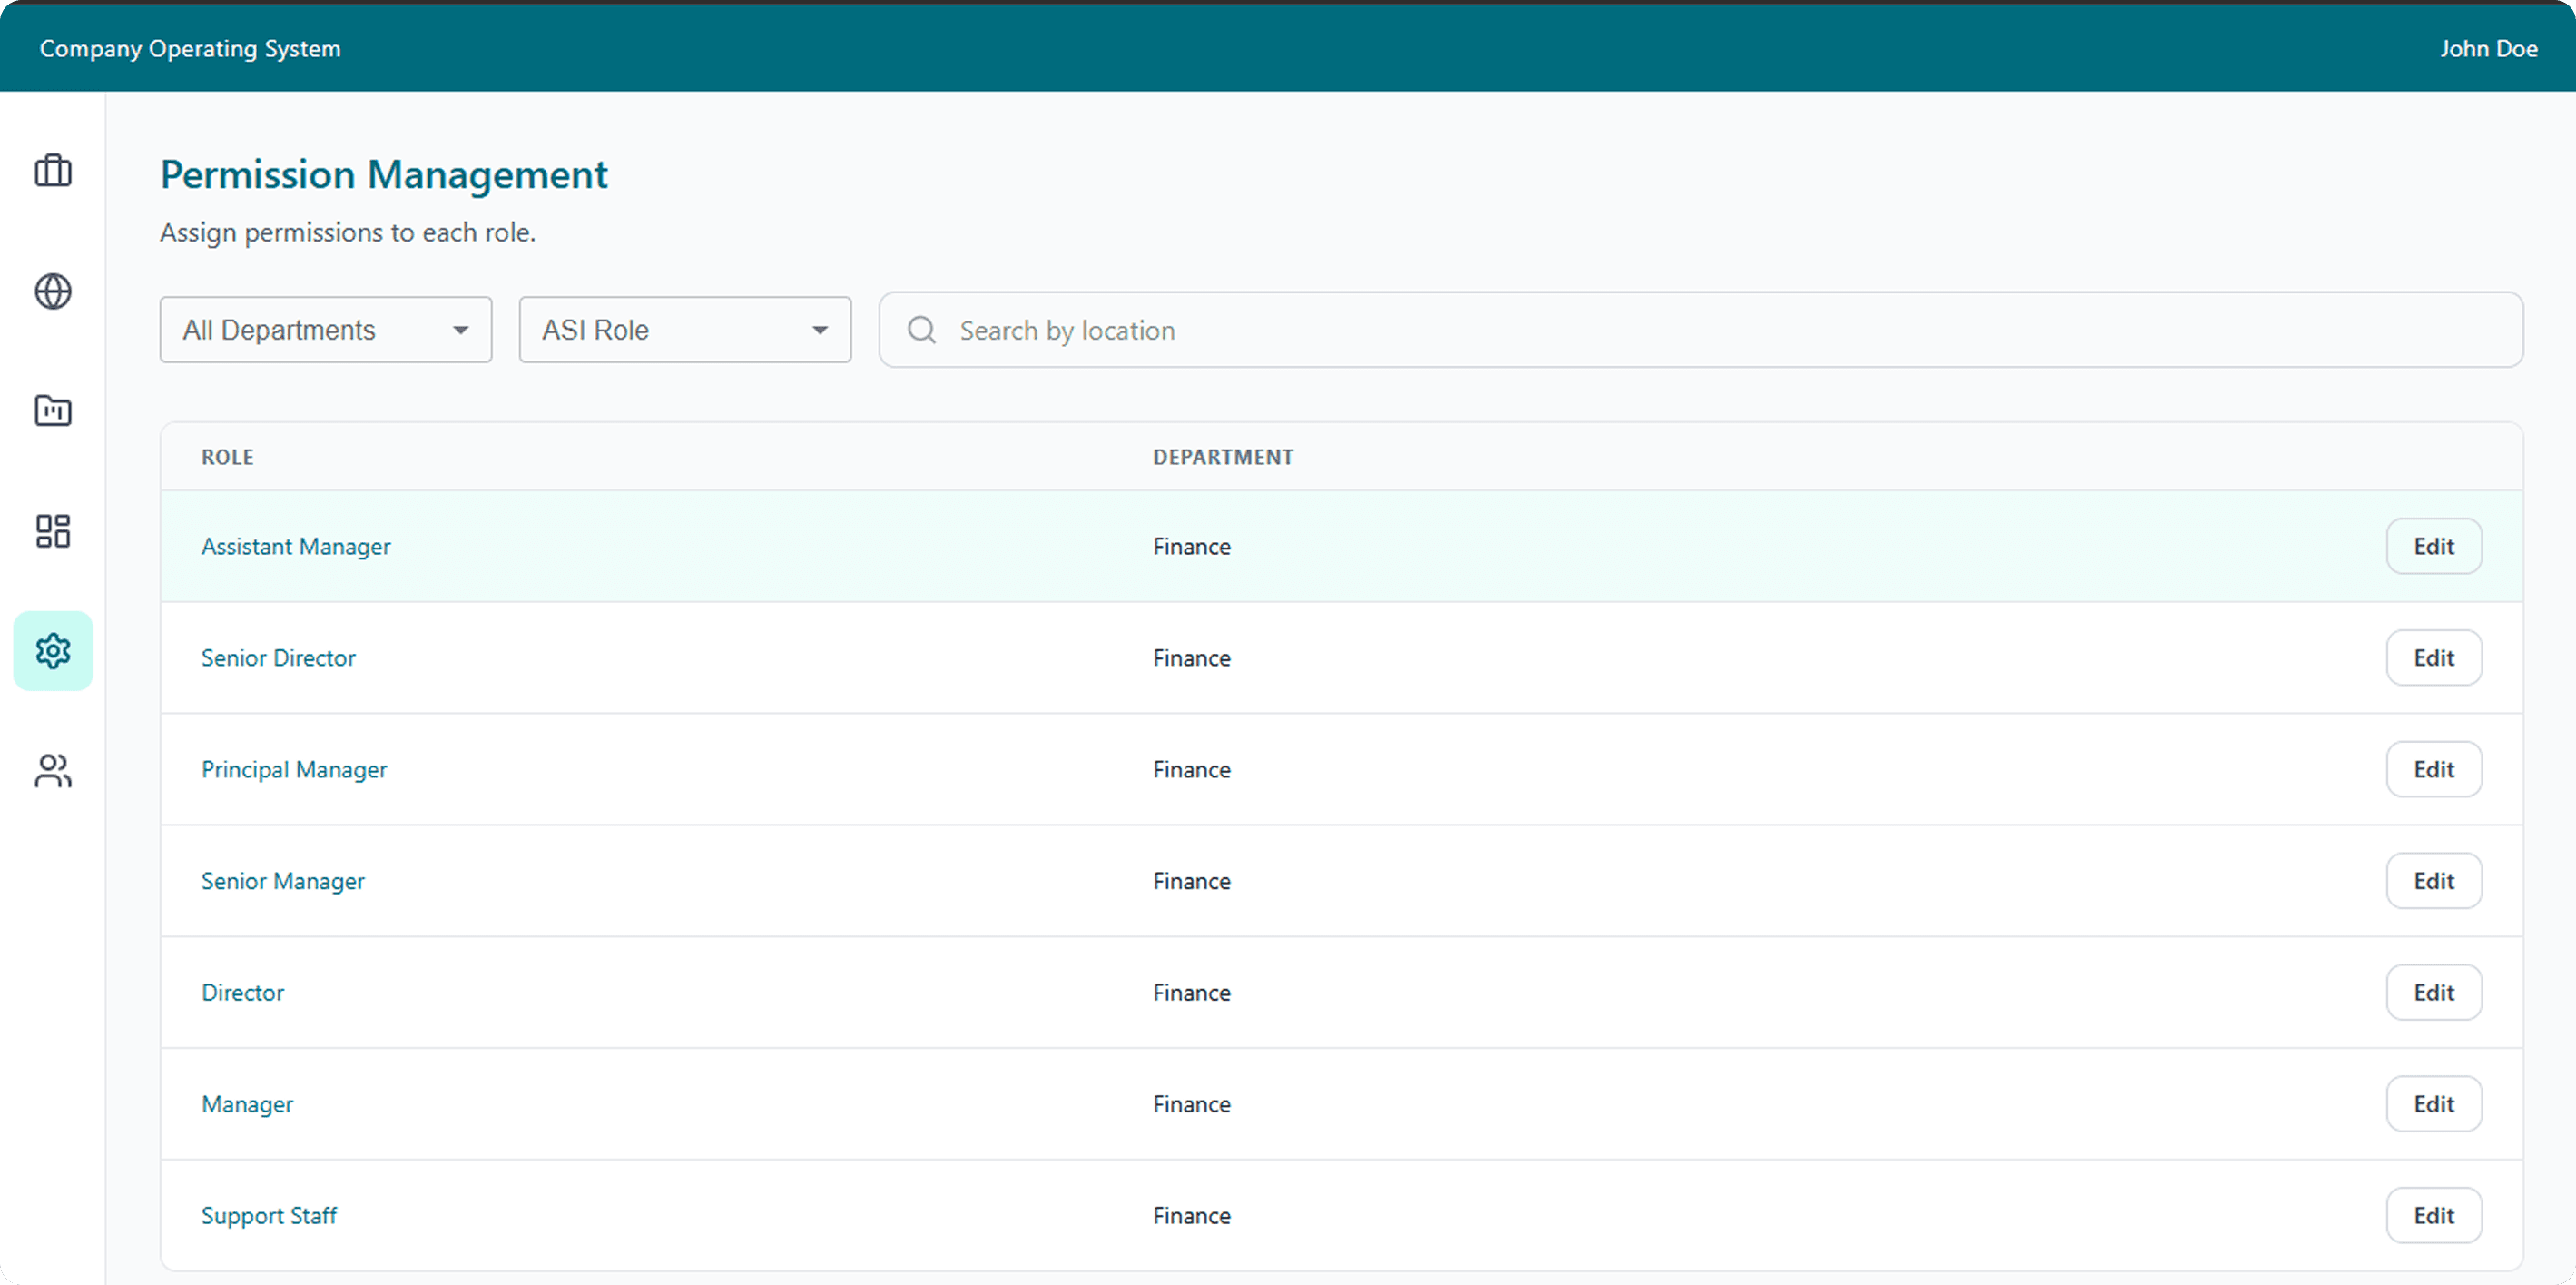2576x1285 pixels.
Task: Open the globe icon in sidebar
Action: click(53, 292)
